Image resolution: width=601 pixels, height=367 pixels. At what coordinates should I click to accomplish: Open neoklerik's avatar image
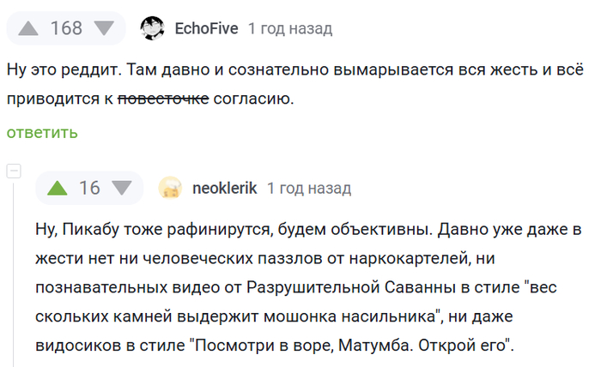(171, 188)
